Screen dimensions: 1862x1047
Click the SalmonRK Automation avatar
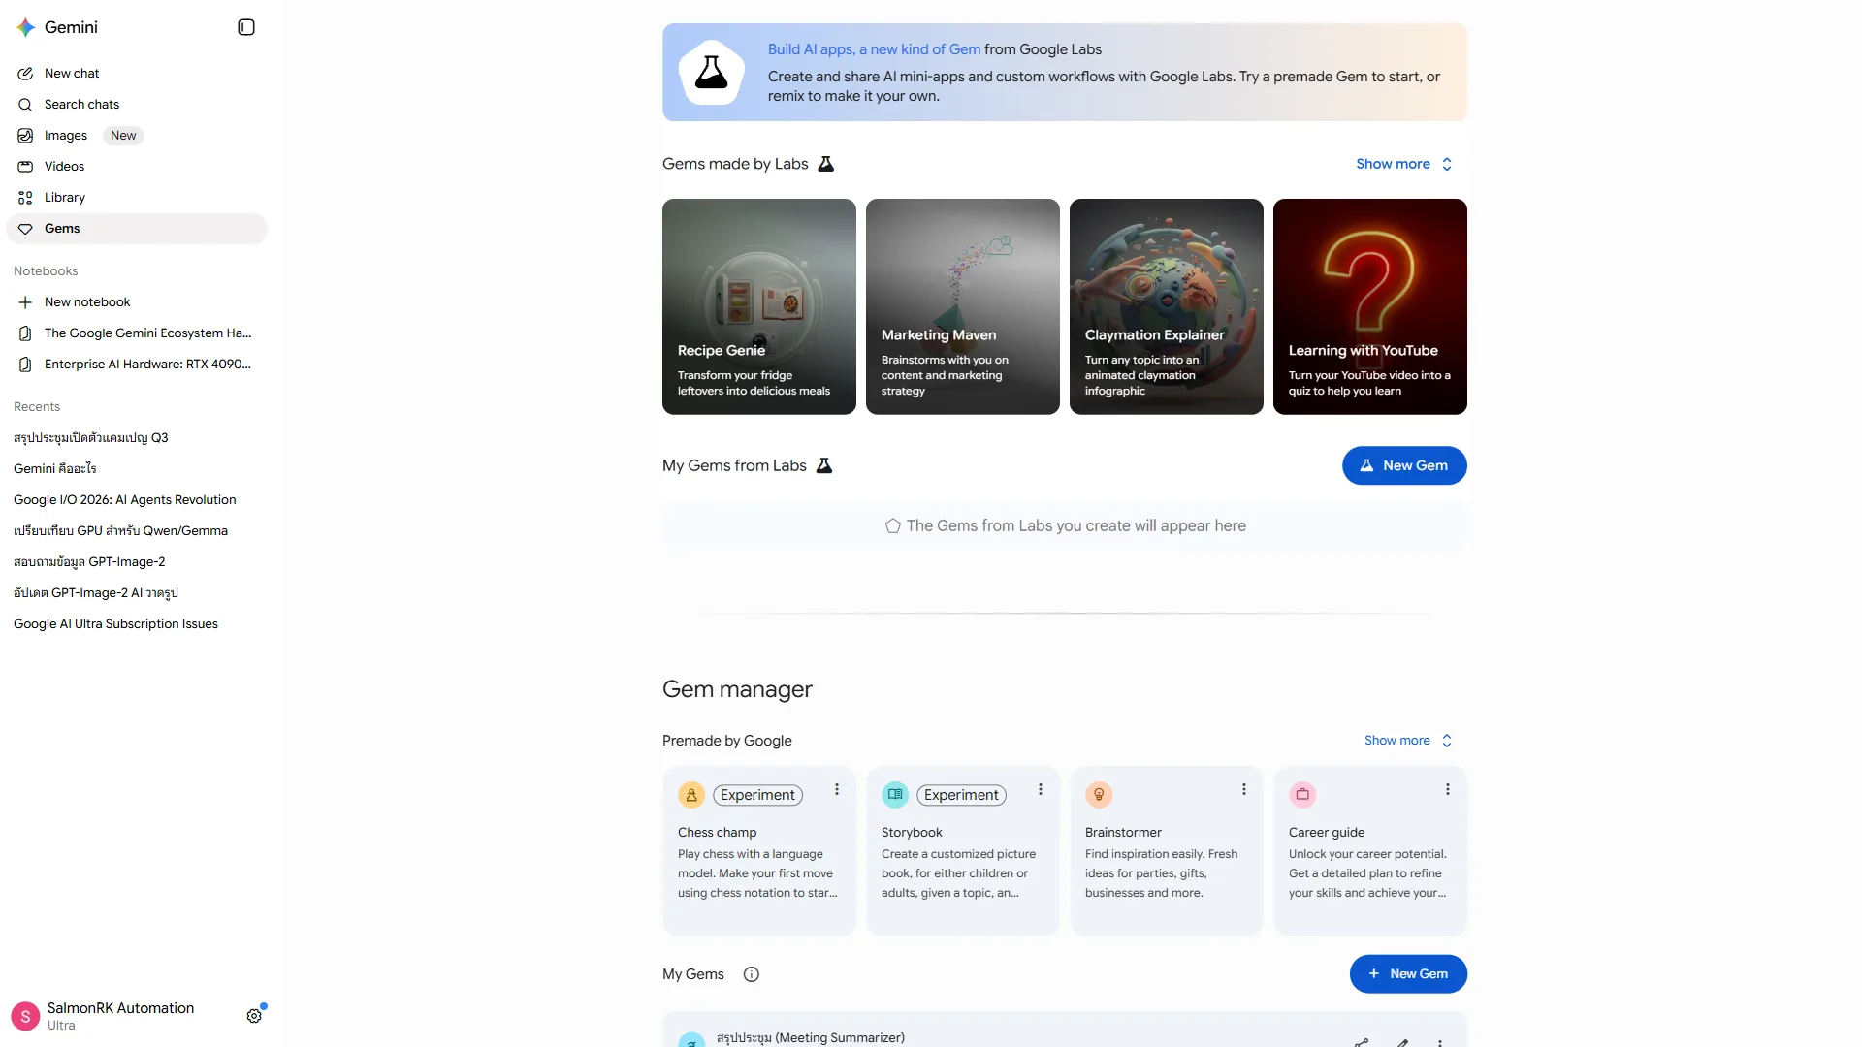pos(25,1016)
